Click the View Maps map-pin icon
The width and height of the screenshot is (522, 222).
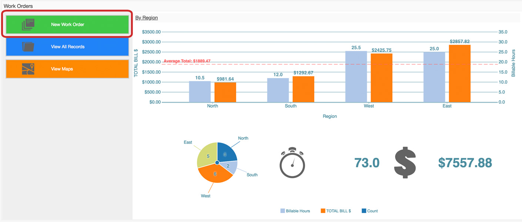[28, 69]
